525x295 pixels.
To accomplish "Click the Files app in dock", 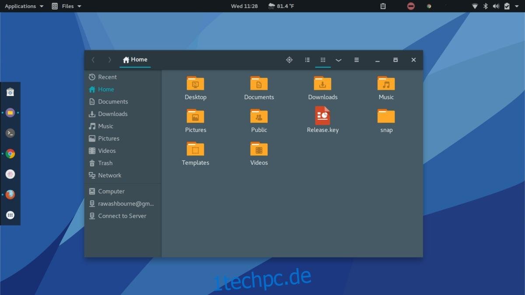I will pos(10,113).
